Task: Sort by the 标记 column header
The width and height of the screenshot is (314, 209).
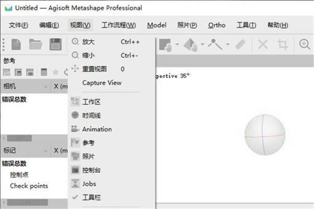Action: [26, 150]
